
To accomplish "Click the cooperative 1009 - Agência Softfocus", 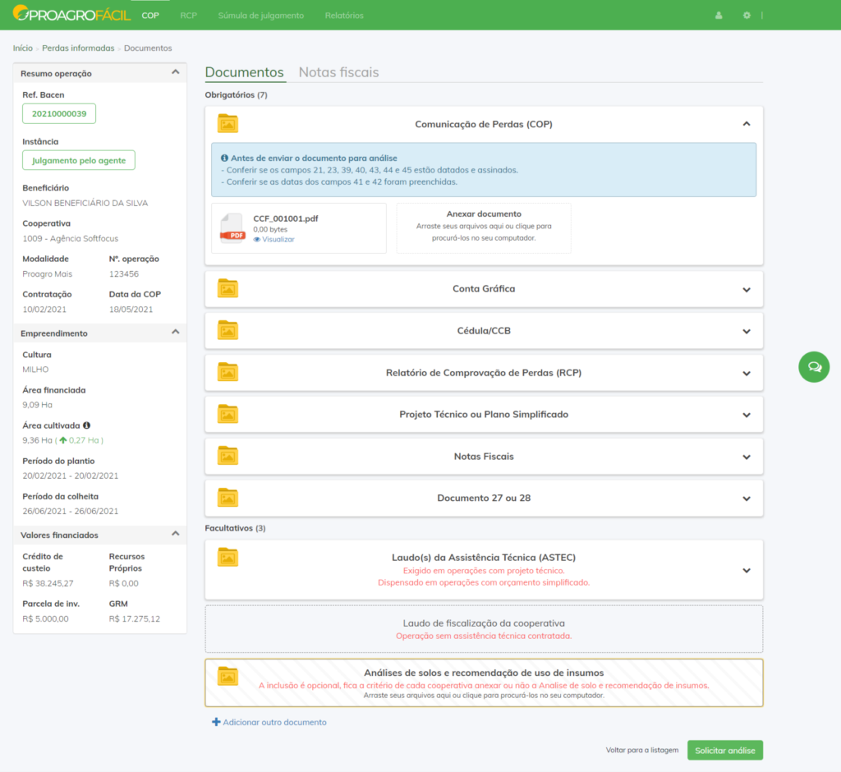I will point(71,238).
